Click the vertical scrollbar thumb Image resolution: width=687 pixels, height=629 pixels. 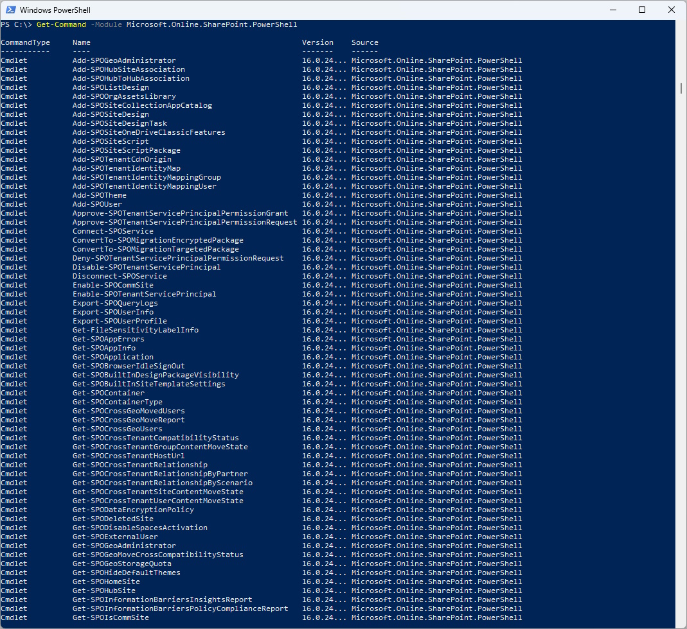pyautogui.click(x=681, y=88)
